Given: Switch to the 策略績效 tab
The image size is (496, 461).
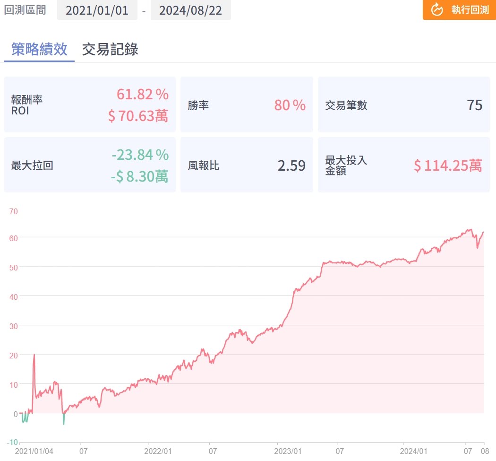Looking at the screenshot, I should coord(39,49).
